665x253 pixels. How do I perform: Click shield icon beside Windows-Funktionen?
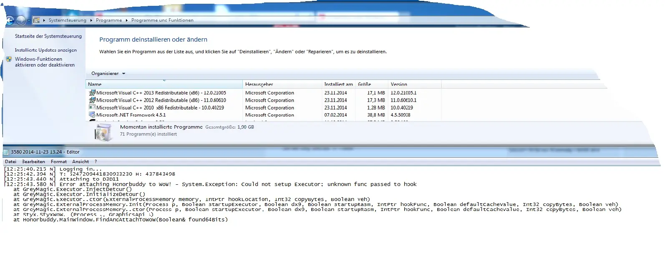click(x=9, y=60)
